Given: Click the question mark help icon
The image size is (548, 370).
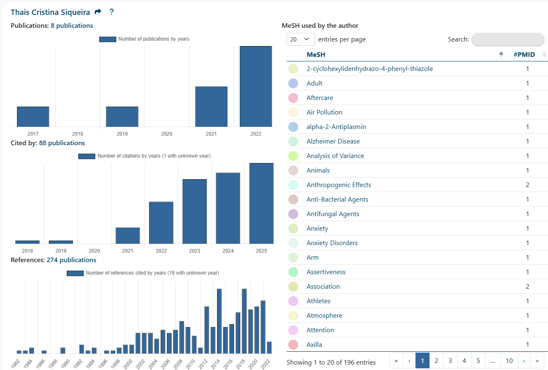Looking at the screenshot, I should [x=111, y=12].
